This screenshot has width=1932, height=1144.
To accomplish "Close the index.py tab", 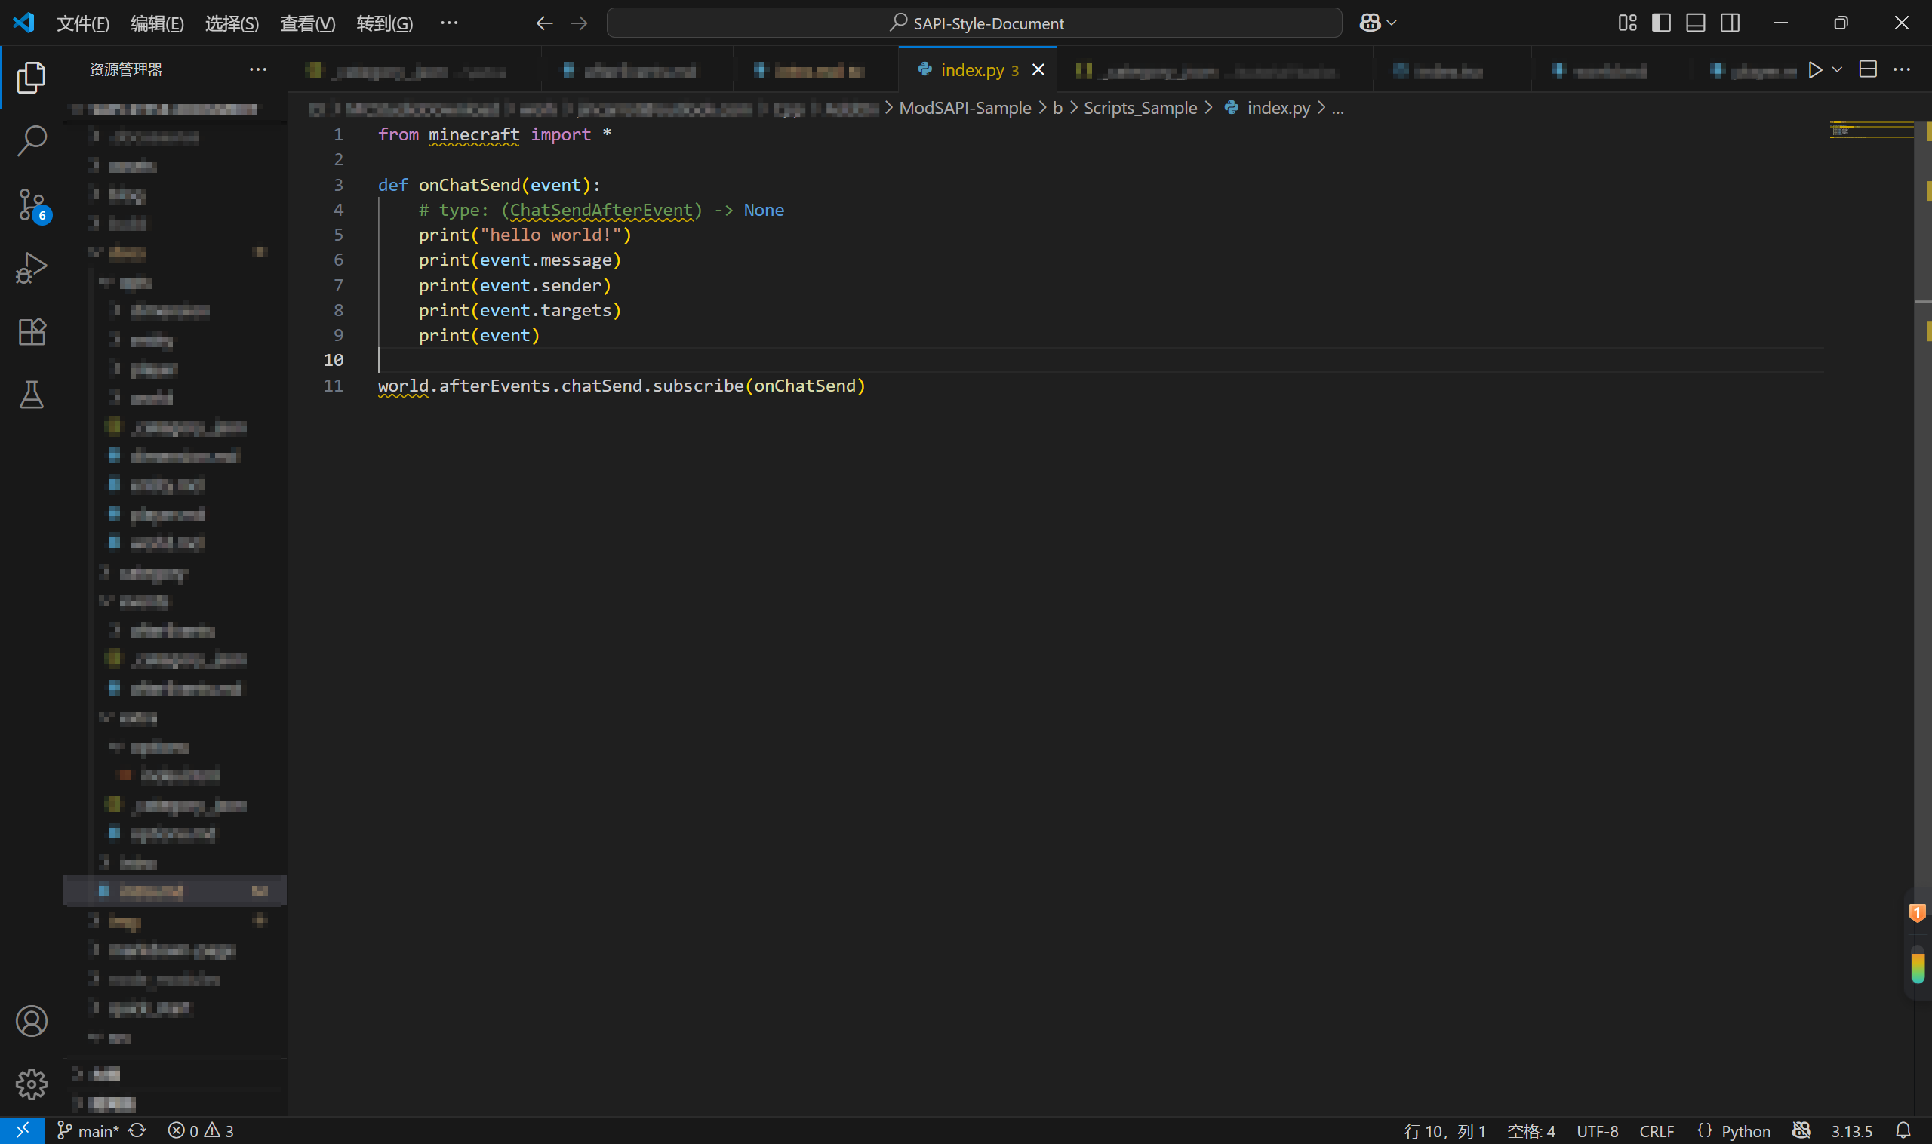I will tap(1038, 70).
